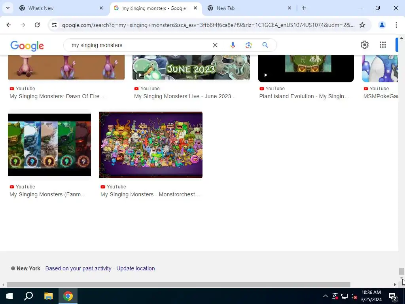Open Windows taskbar search
Image resolution: width=405 pixels, height=304 pixels.
(28, 296)
